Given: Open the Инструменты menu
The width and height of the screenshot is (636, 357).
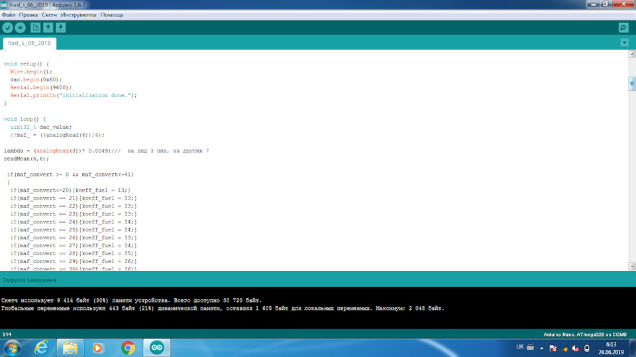Looking at the screenshot, I should pos(79,15).
